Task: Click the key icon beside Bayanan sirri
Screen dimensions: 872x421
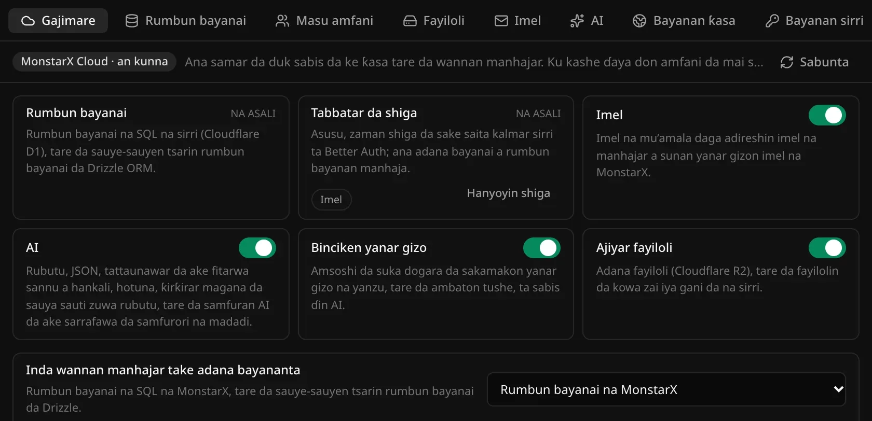Action: 772,21
